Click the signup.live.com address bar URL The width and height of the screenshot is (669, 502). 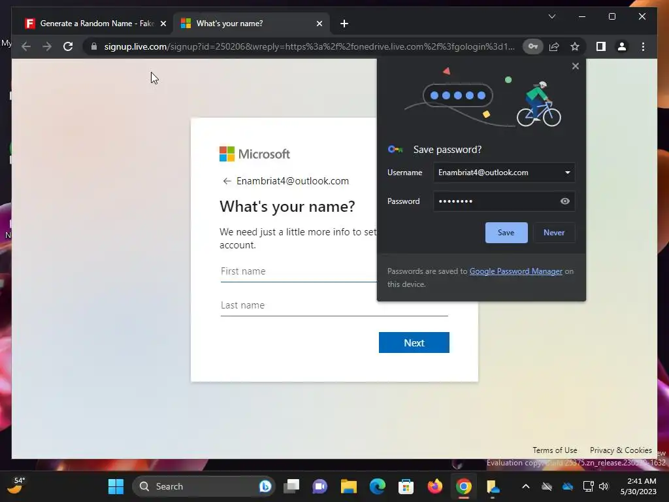coord(309,46)
